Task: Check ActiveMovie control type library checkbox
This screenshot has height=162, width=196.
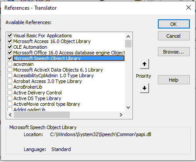Action: tap(10, 104)
